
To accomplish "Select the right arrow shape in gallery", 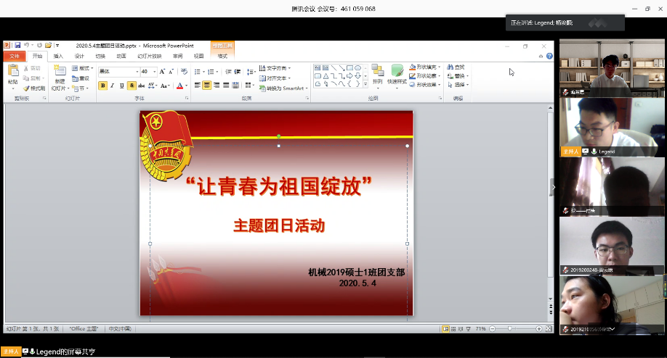I will click(x=349, y=76).
